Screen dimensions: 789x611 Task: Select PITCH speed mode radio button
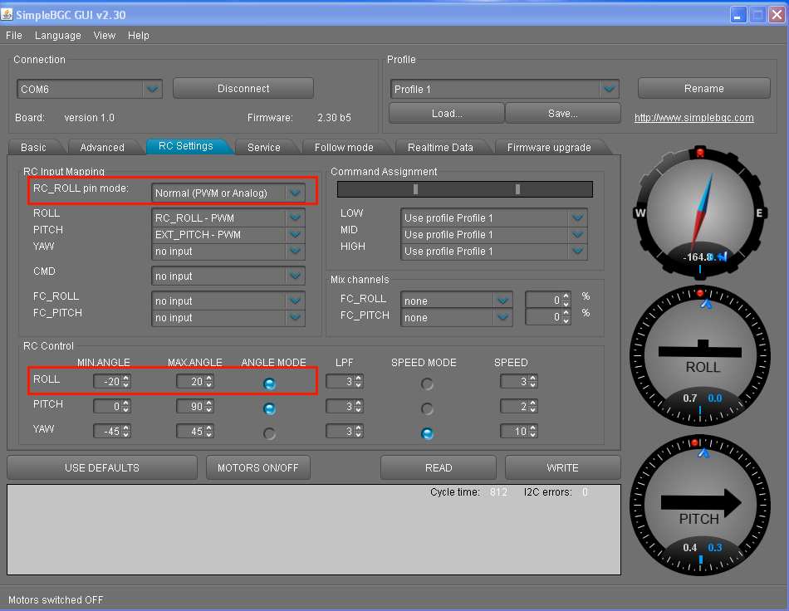[427, 408]
